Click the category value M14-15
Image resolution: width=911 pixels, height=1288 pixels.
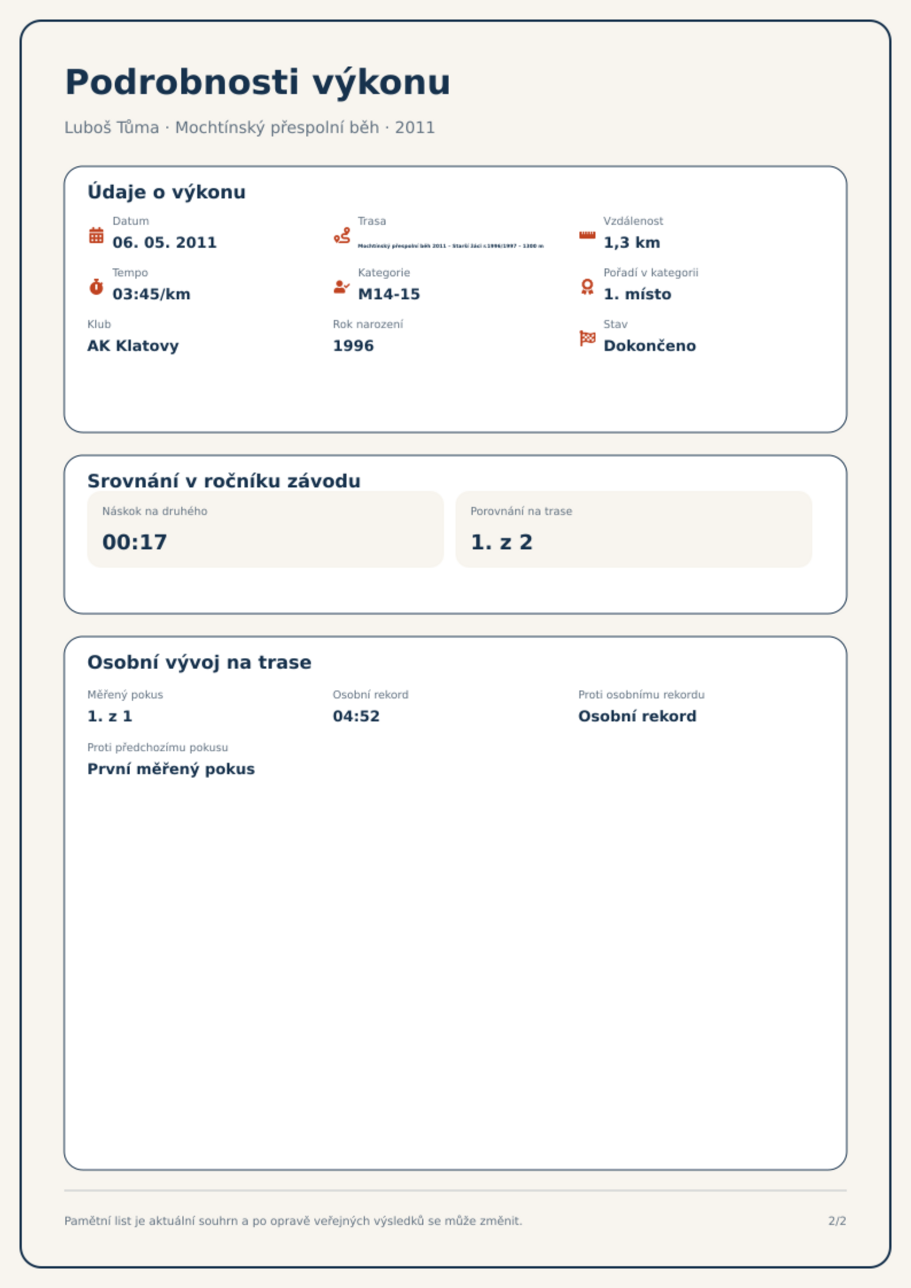click(388, 294)
